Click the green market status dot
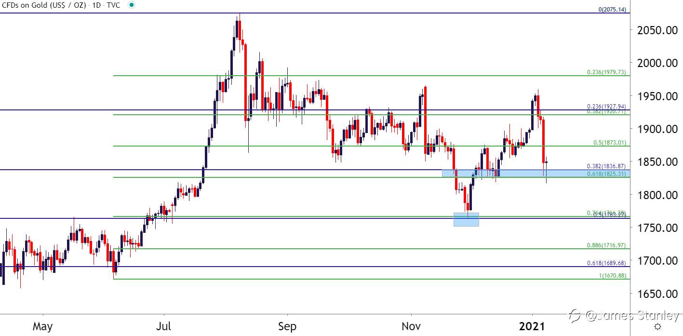The image size is (683, 336). 133,5
